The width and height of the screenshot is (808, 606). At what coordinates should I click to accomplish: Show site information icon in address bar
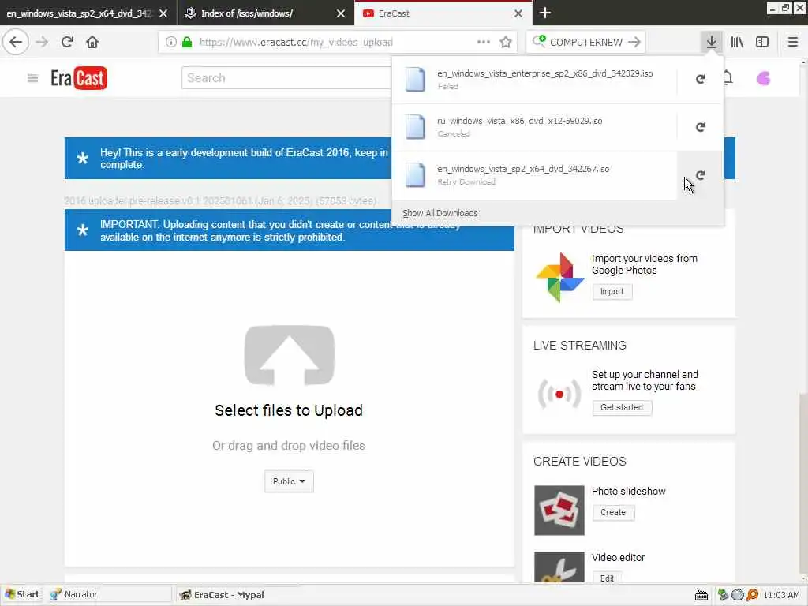point(171,42)
